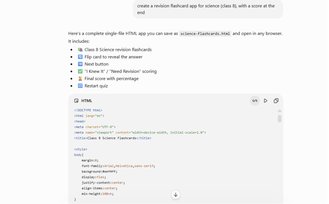Click the 'background:#eef4ff;' code line
This screenshot has width=329, height=204.
99,172
